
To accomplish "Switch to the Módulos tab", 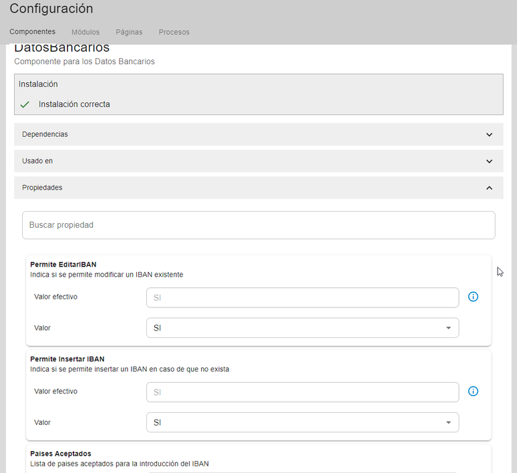I will click(x=85, y=32).
